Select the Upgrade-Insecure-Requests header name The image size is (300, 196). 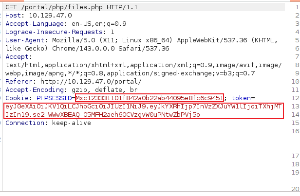[x=54, y=32]
